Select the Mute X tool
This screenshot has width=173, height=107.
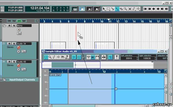[130, 9]
